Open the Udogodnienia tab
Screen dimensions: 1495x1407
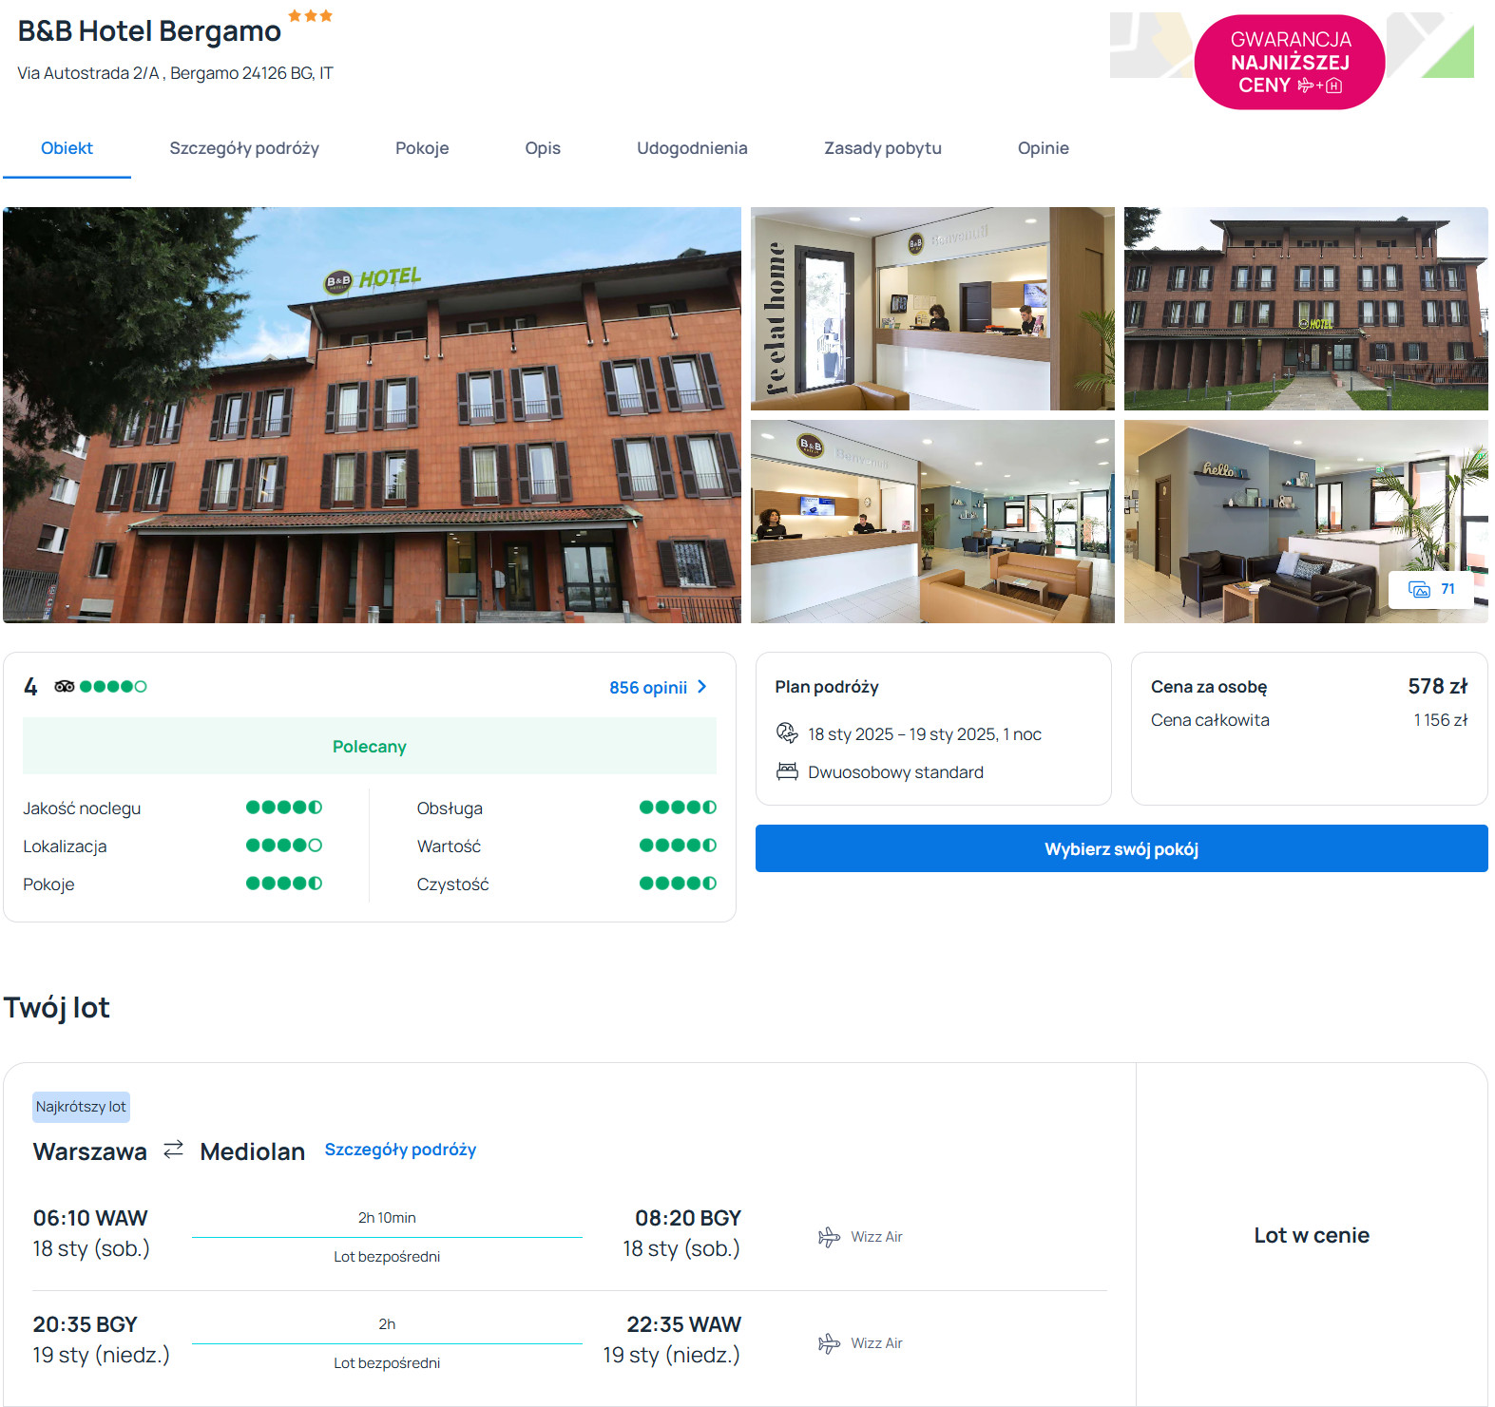692,148
